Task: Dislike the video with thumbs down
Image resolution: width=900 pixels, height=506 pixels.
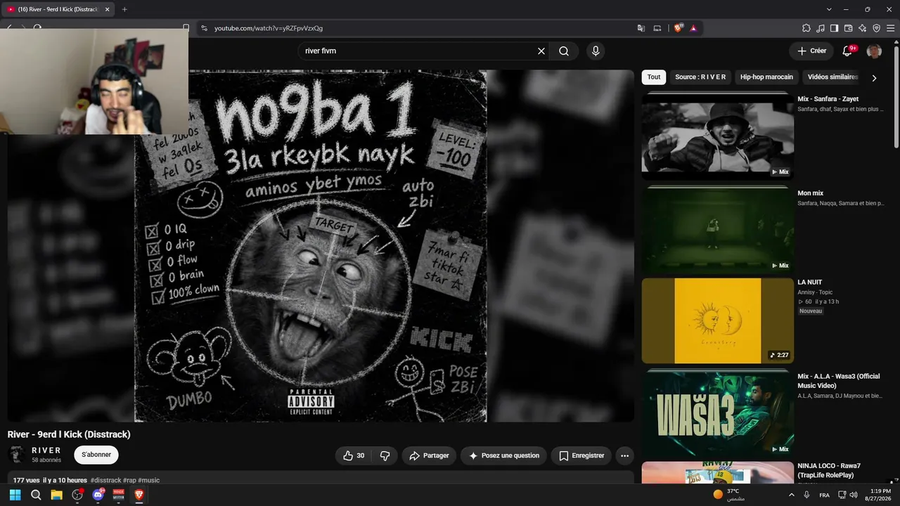Action: point(385,455)
